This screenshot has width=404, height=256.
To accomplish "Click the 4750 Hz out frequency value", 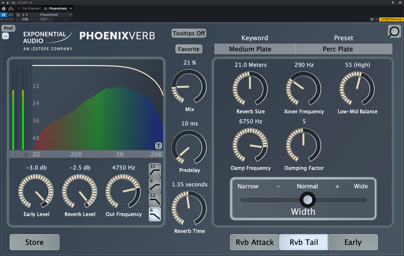I will (x=124, y=168).
